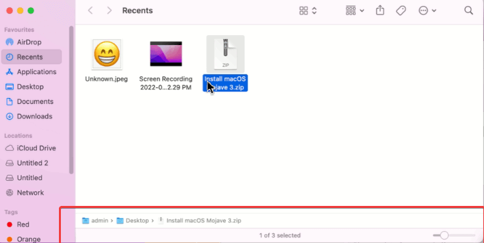484x243 pixels.
Task: Click the Edit Tags toolbar button
Action: click(401, 11)
